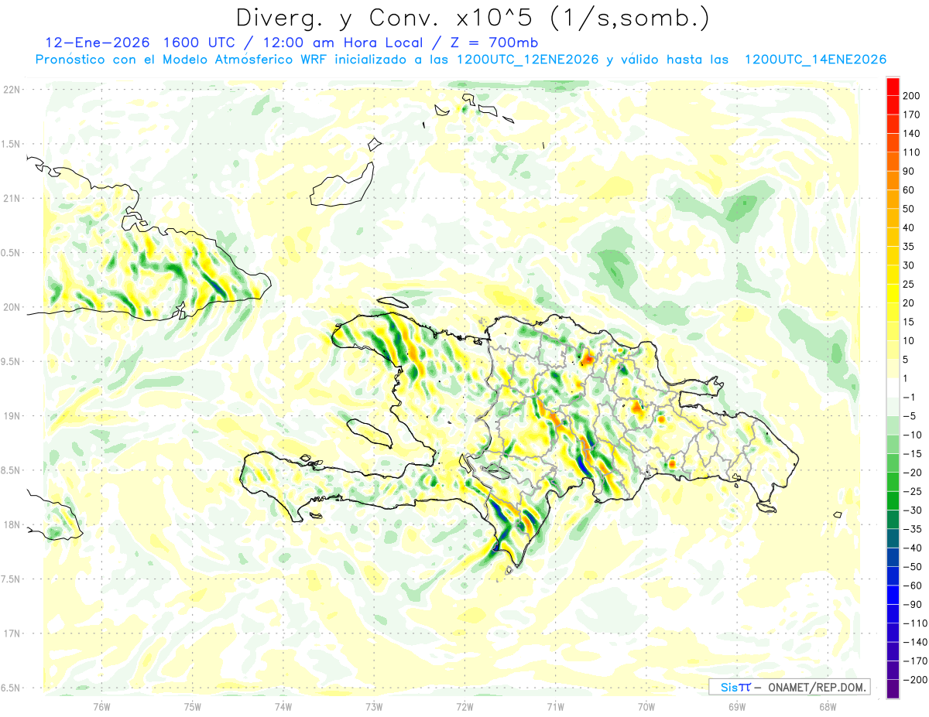The image size is (929, 717).
Task: Click the title "Diverg. y Conv. x10^5 (1/s,somb.)"
Action: [x=472, y=18]
